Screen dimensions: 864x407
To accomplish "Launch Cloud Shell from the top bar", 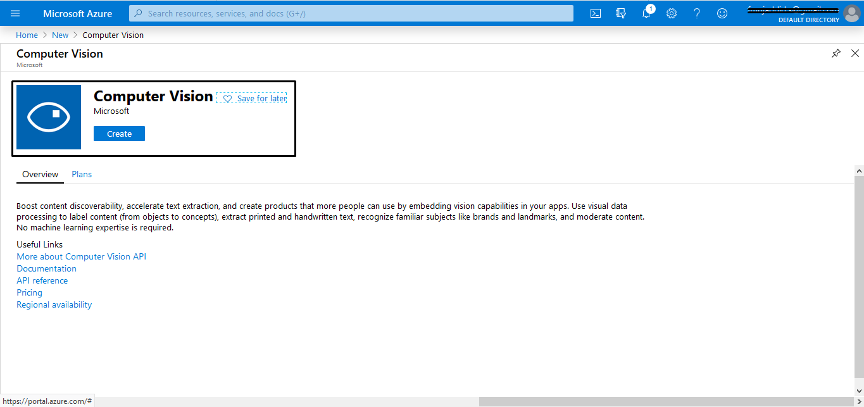I will (x=596, y=13).
